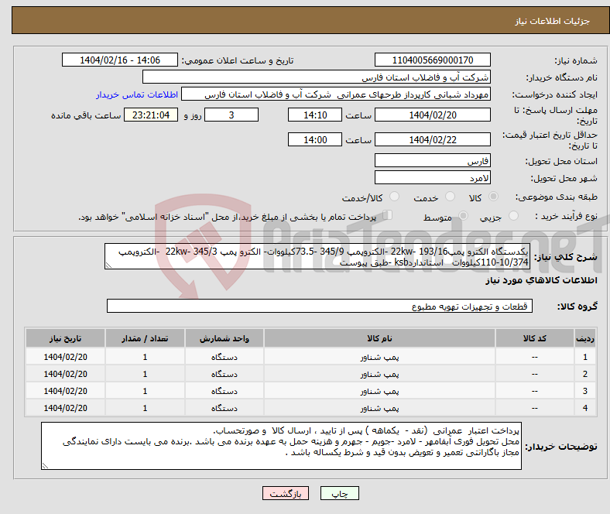Viewport: 610px width, 514px height.
Task: Click the delivery province field فارس
Action: 432,160
